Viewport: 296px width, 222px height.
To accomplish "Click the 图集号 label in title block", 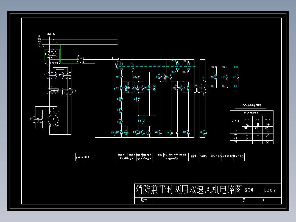I will coord(249,190).
